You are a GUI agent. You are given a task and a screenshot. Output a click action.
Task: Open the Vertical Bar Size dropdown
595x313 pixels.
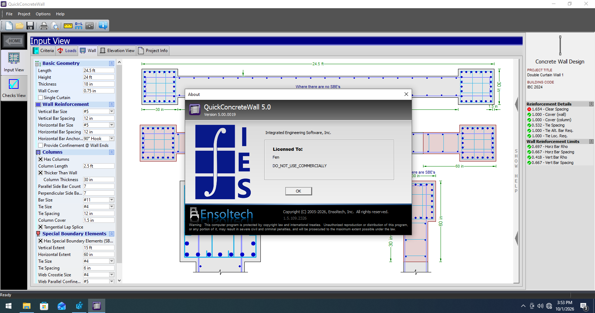coord(112,112)
